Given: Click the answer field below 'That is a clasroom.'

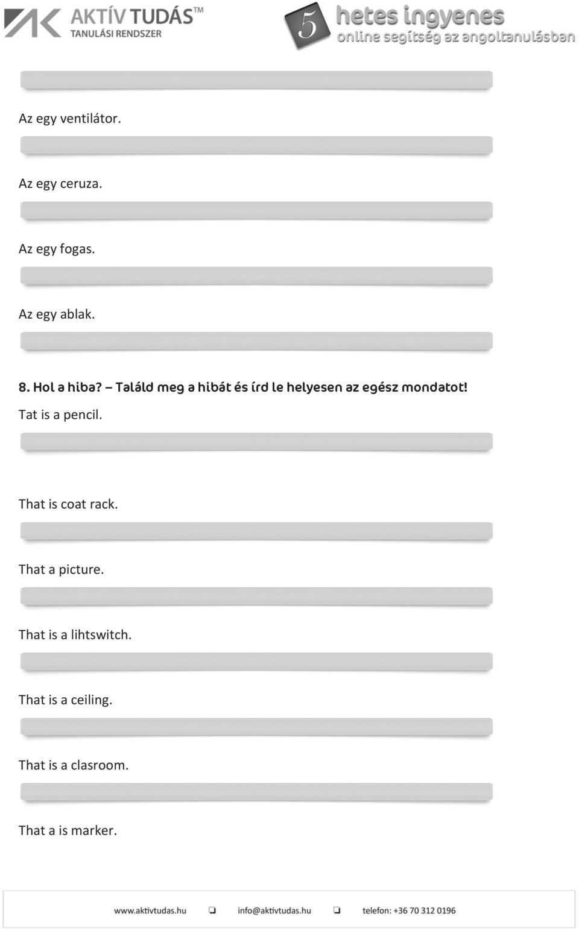Looking at the screenshot, I should coord(256,792).
